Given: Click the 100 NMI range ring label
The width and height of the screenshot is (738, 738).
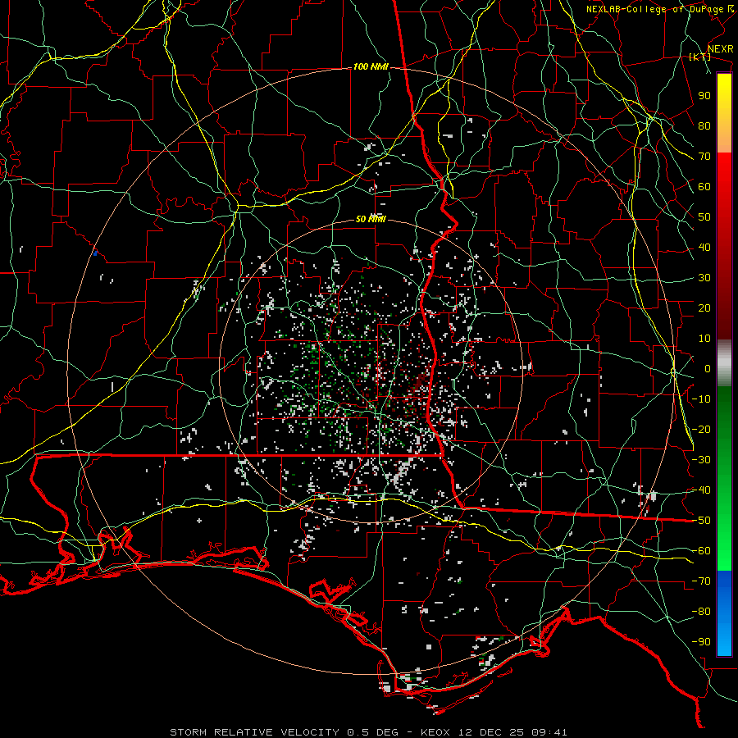Looking at the screenshot, I should tap(371, 67).
